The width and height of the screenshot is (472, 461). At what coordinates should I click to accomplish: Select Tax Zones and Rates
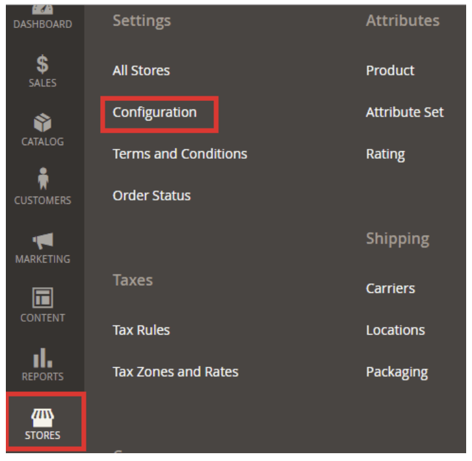[x=175, y=372]
